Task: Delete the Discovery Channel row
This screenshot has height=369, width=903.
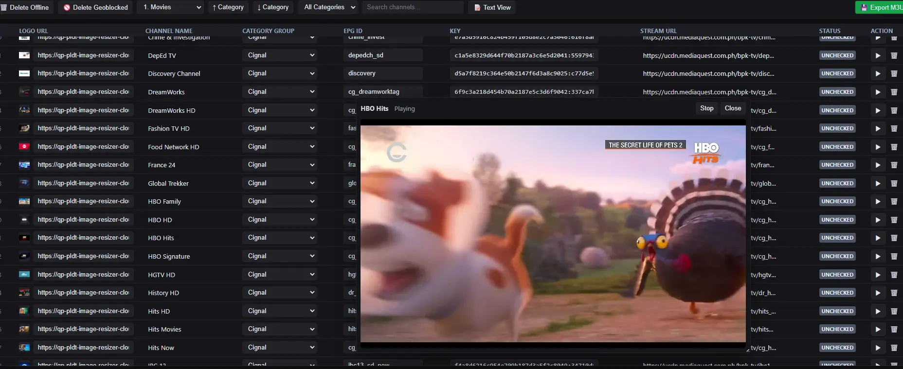Action: click(x=894, y=73)
